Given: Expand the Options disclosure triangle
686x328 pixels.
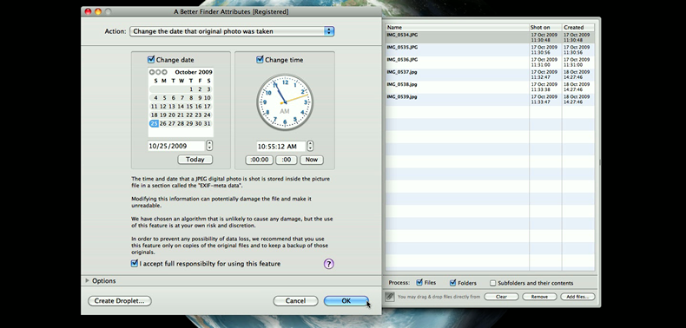Looking at the screenshot, I should (x=87, y=281).
